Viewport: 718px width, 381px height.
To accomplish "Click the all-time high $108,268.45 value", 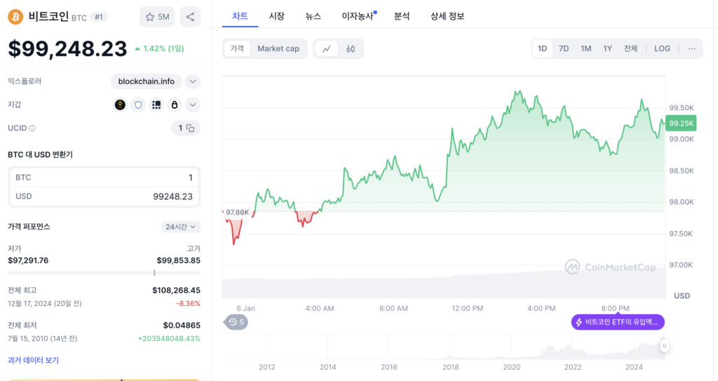I will point(176,290).
